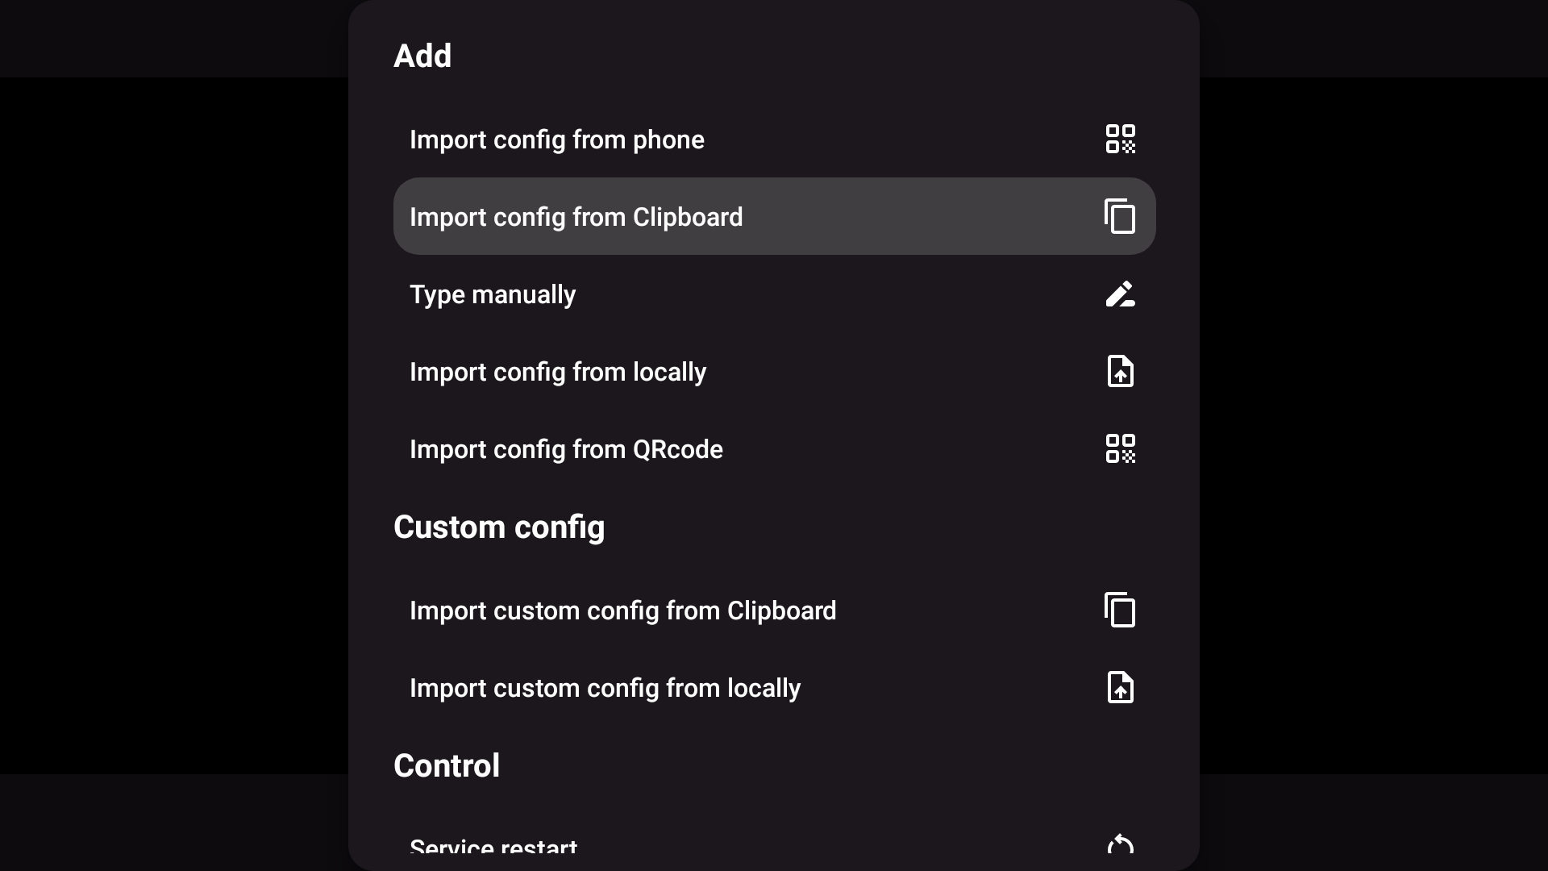Click the "Control" section heading

(446, 765)
